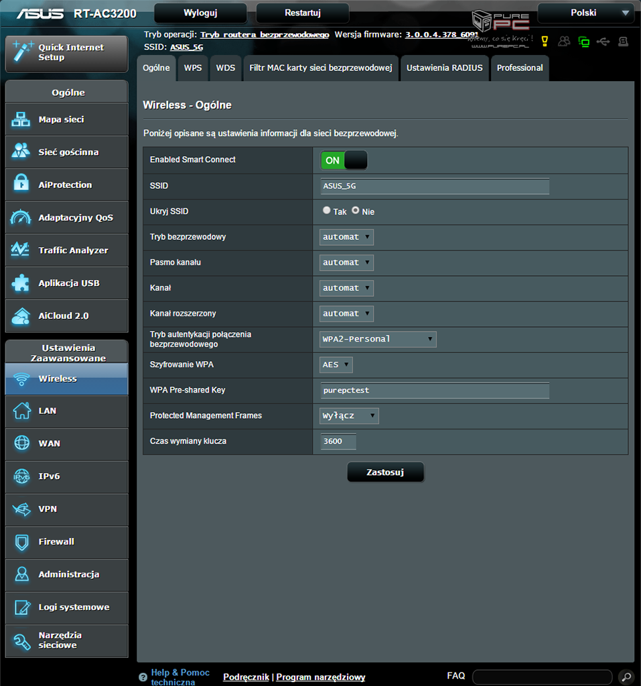The width and height of the screenshot is (641, 686).
Task: Open the Tryb bezprzewodowy dropdown
Action: click(346, 237)
